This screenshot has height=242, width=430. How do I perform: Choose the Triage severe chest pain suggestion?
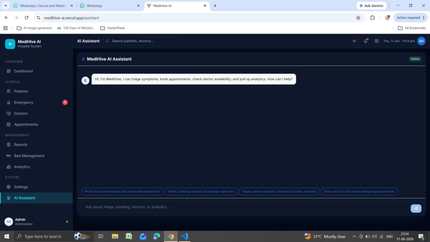[x=279, y=191]
